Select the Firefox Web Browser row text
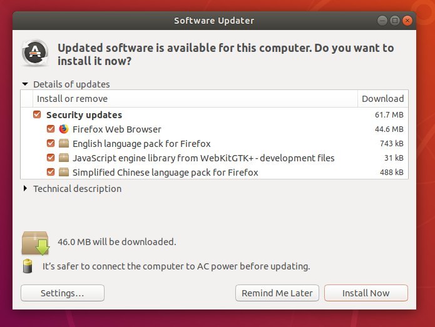435x327 pixels. click(117, 129)
